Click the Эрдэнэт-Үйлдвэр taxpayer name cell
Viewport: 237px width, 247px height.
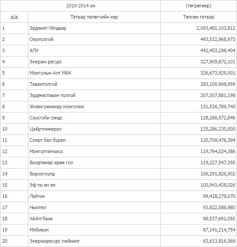(x=94, y=28)
